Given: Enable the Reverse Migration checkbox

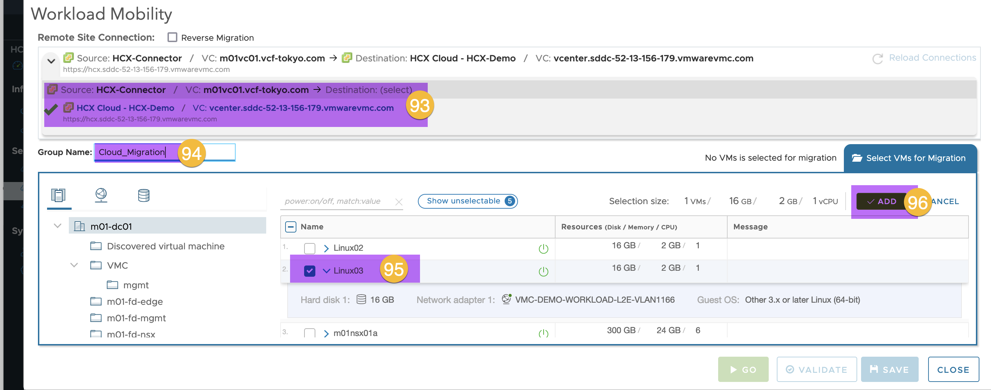Looking at the screenshot, I should [x=172, y=37].
